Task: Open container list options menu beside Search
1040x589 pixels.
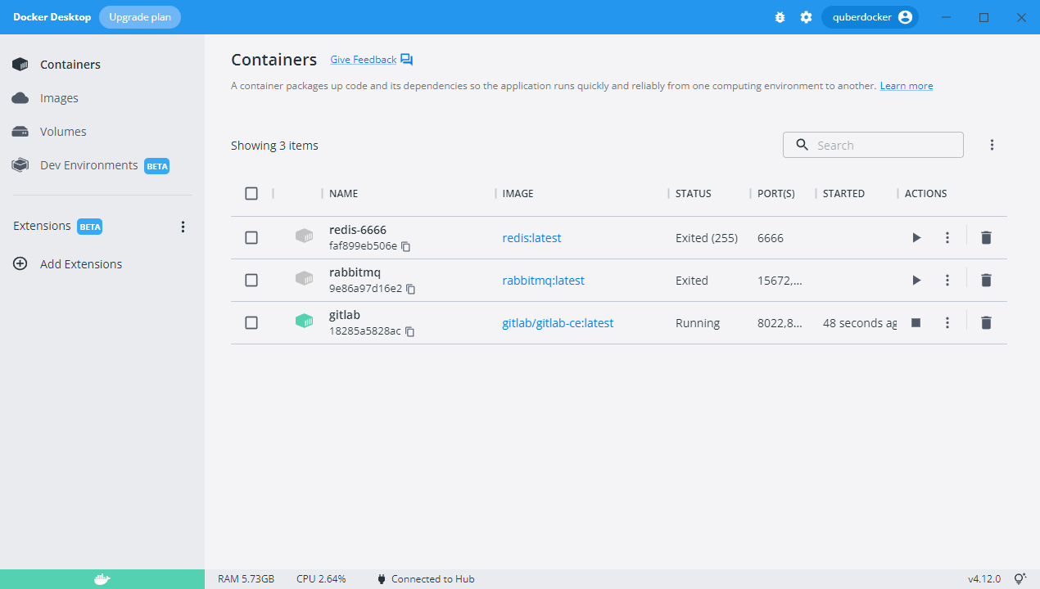Action: click(992, 145)
